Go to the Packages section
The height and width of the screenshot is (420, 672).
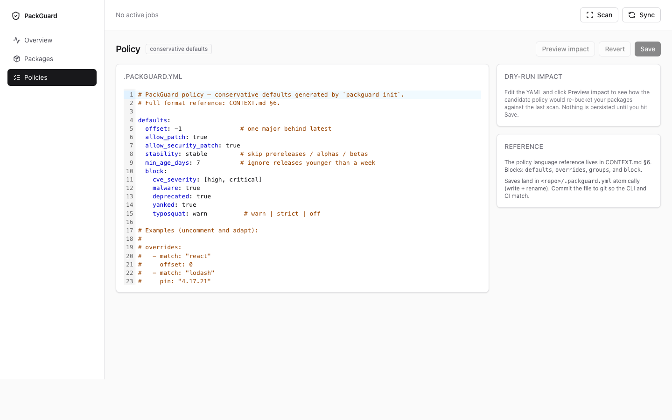39,59
